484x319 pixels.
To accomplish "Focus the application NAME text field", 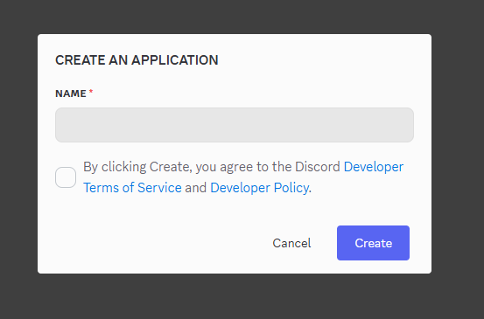I will pyautogui.click(x=235, y=125).
